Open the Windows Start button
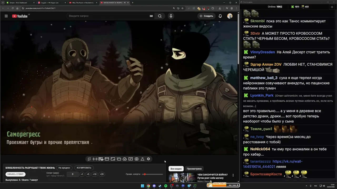337x189 pixels. pos(142,186)
